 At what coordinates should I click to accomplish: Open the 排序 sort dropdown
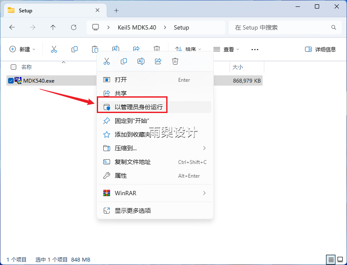(x=188, y=49)
